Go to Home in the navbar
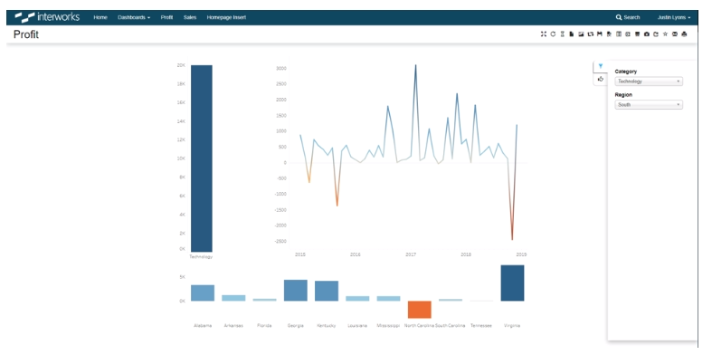 coord(100,17)
